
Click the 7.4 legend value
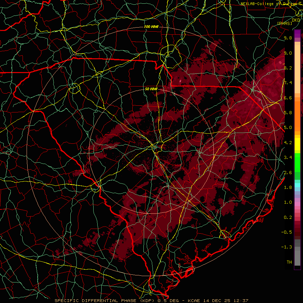288,83
